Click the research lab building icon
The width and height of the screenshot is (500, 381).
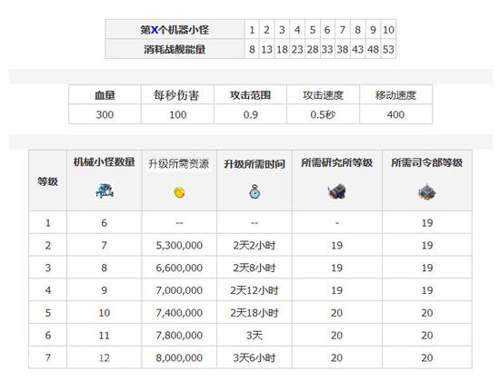click(336, 191)
